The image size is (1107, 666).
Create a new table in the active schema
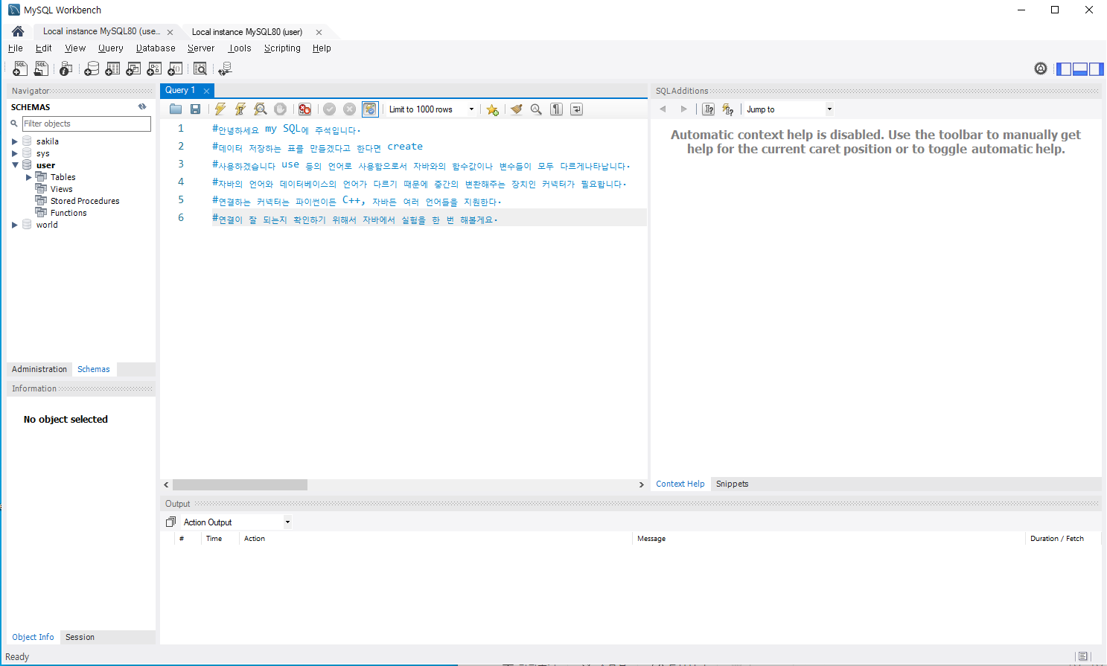point(112,68)
